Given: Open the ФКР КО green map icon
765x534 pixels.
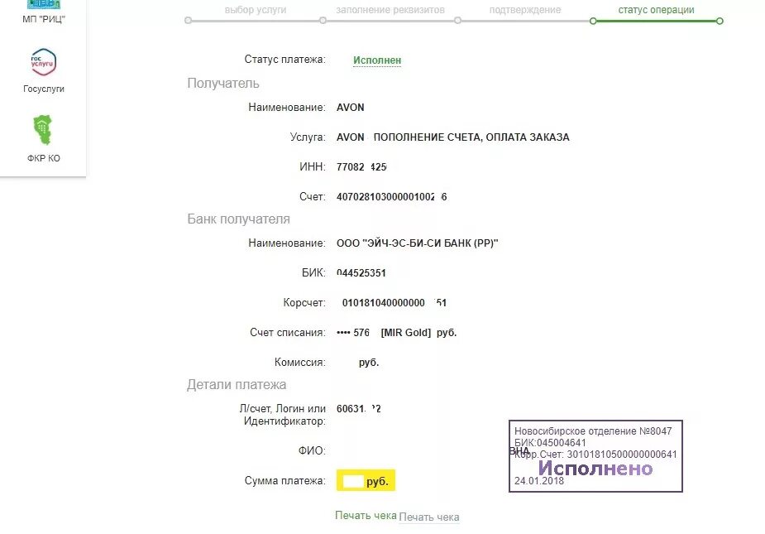Looking at the screenshot, I should [43, 130].
